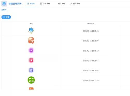Click the 错题管理系统 title text
The image size is (130, 96).
point(15,4)
